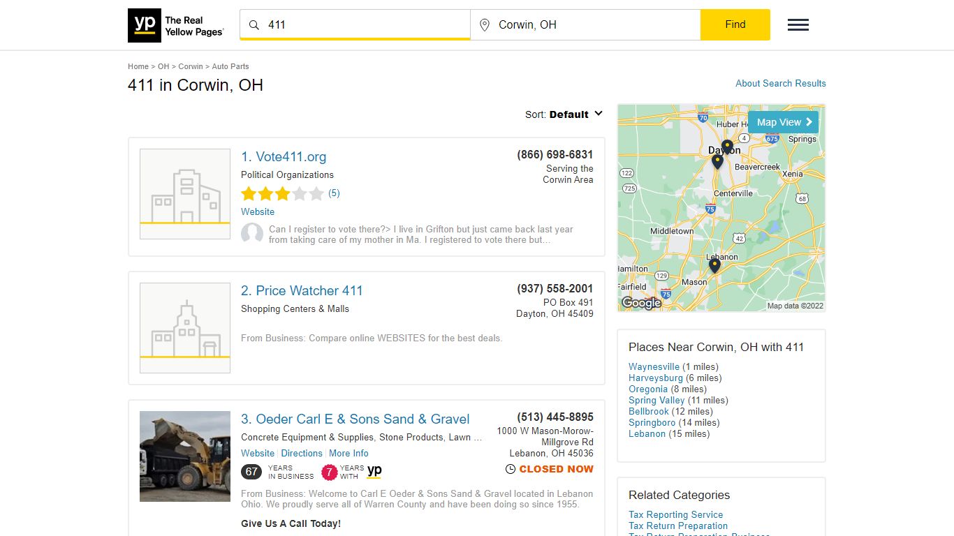Open the hamburger menu

pos(798,25)
